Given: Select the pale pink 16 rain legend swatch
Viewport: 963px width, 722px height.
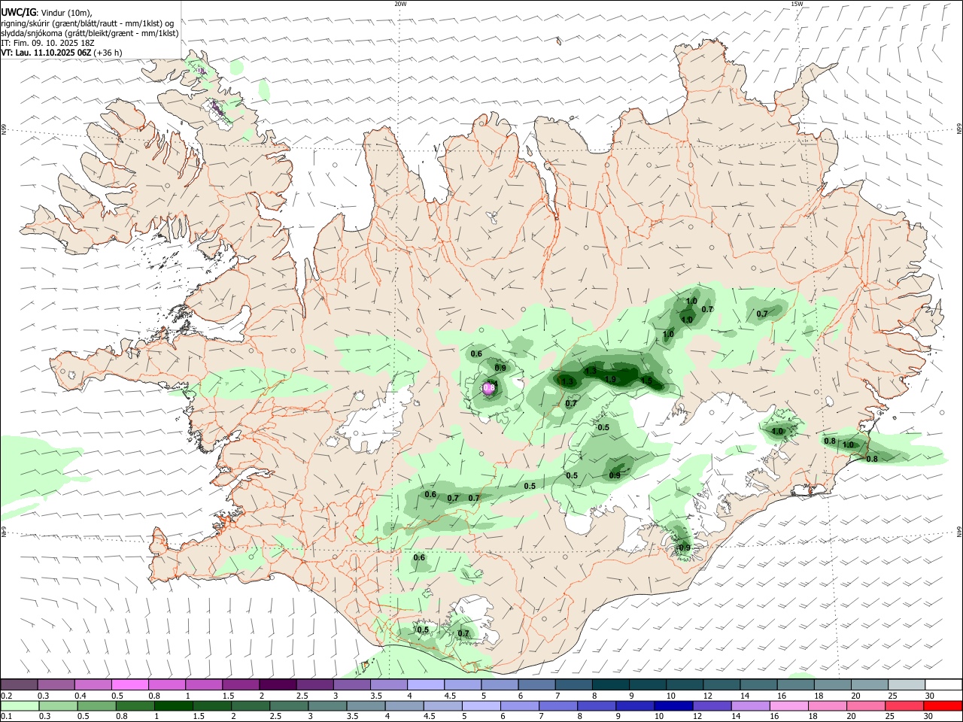Looking at the screenshot, I should 789,705.
